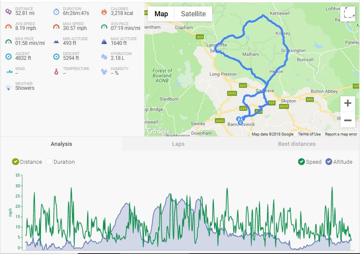Toggle the Altitude chart checkbox
The width and height of the screenshot is (360, 254).
point(329,162)
